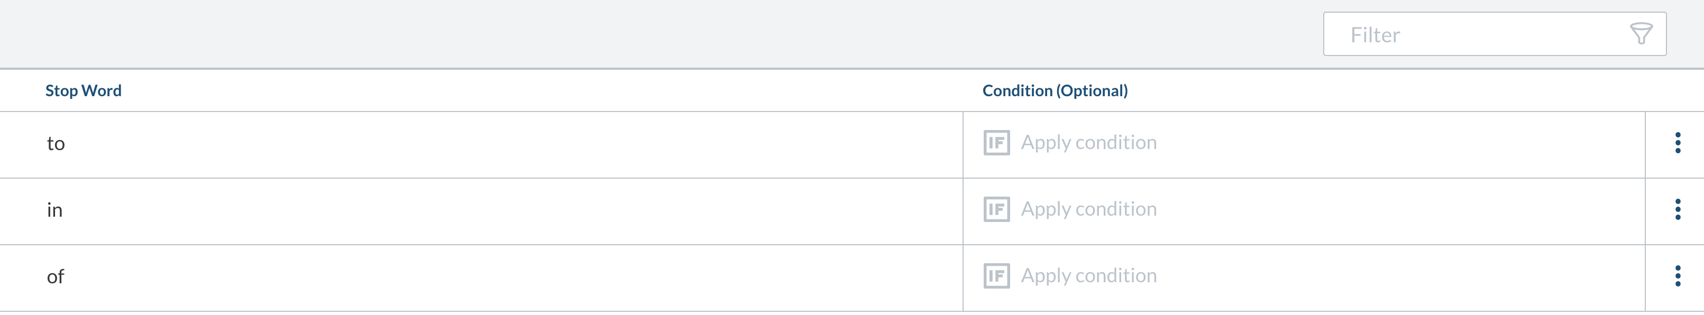Select the stop word 'of' cell

click(x=481, y=278)
